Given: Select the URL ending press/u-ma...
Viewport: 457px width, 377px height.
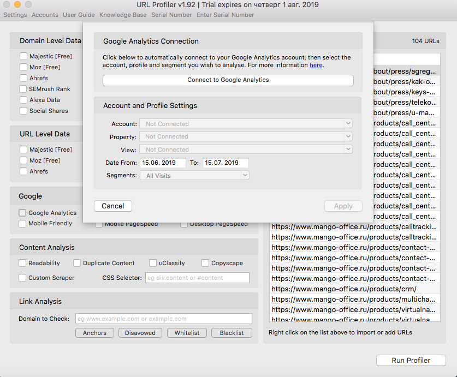Looking at the screenshot, I should (407, 113).
